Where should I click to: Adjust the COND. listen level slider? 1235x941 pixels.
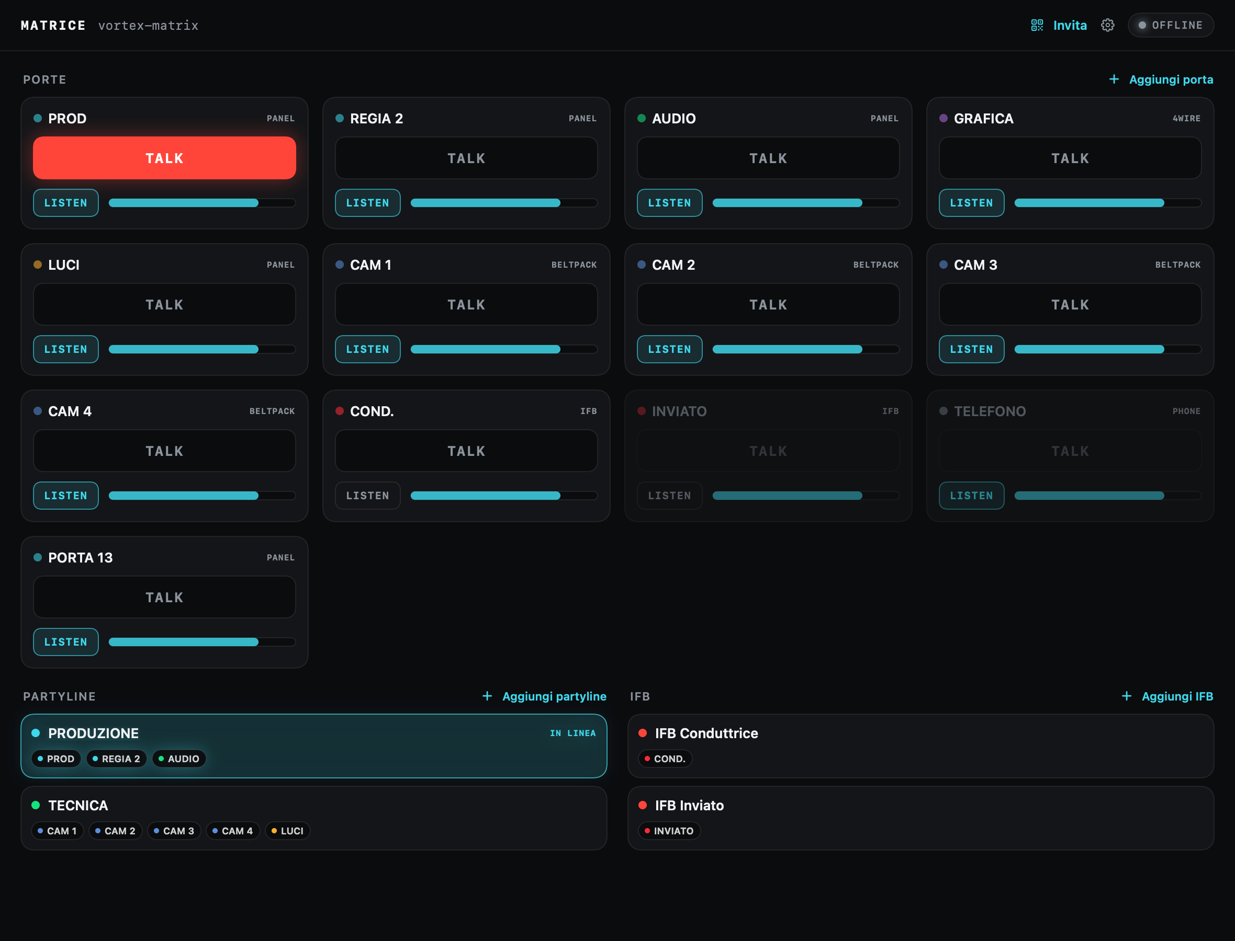[x=504, y=495]
